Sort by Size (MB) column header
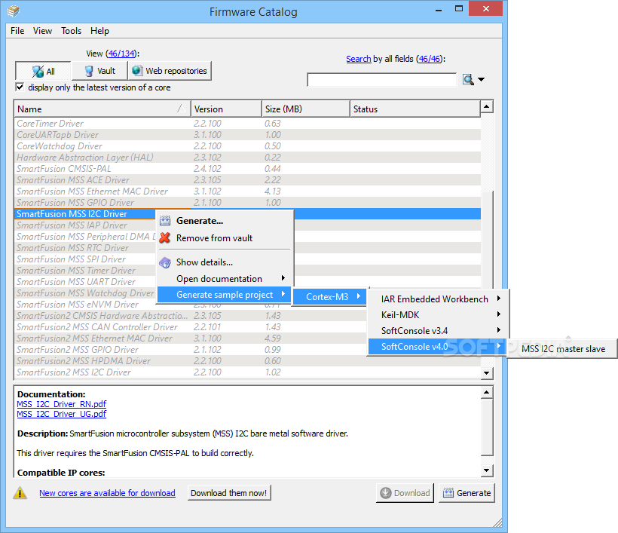The height and width of the screenshot is (533, 618). coord(306,109)
